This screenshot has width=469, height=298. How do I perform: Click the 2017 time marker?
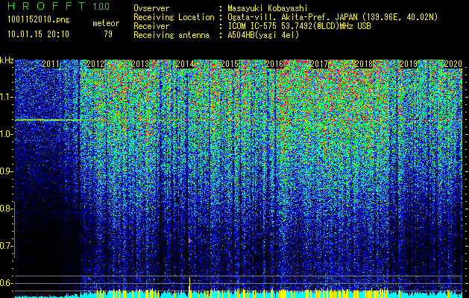(319, 64)
